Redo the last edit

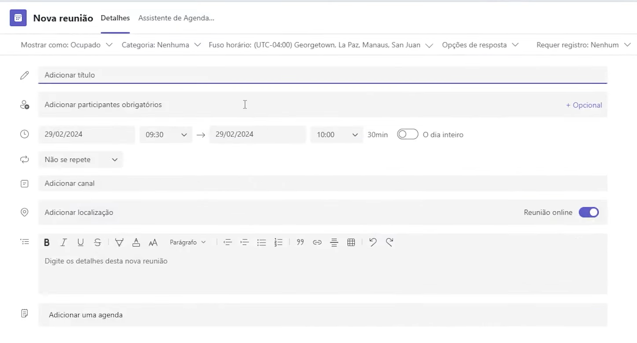coord(390,242)
